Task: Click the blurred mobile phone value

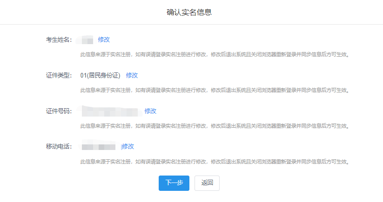Action: pos(99,147)
